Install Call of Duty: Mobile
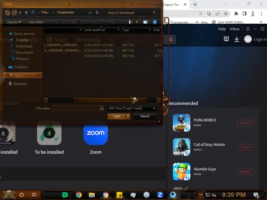The width and height of the screenshot is (267, 200). click(246, 147)
